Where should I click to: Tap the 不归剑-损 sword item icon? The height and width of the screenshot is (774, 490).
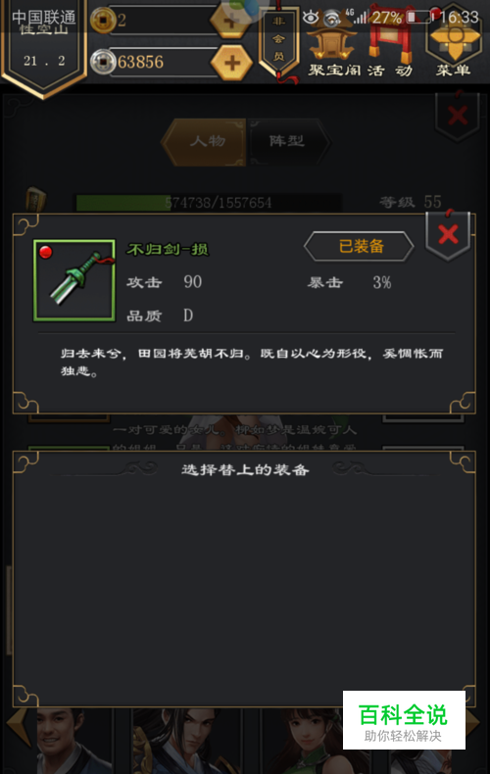tap(74, 280)
